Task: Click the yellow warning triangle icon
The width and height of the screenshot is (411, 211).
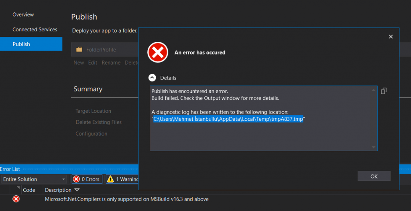Action: 110,179
